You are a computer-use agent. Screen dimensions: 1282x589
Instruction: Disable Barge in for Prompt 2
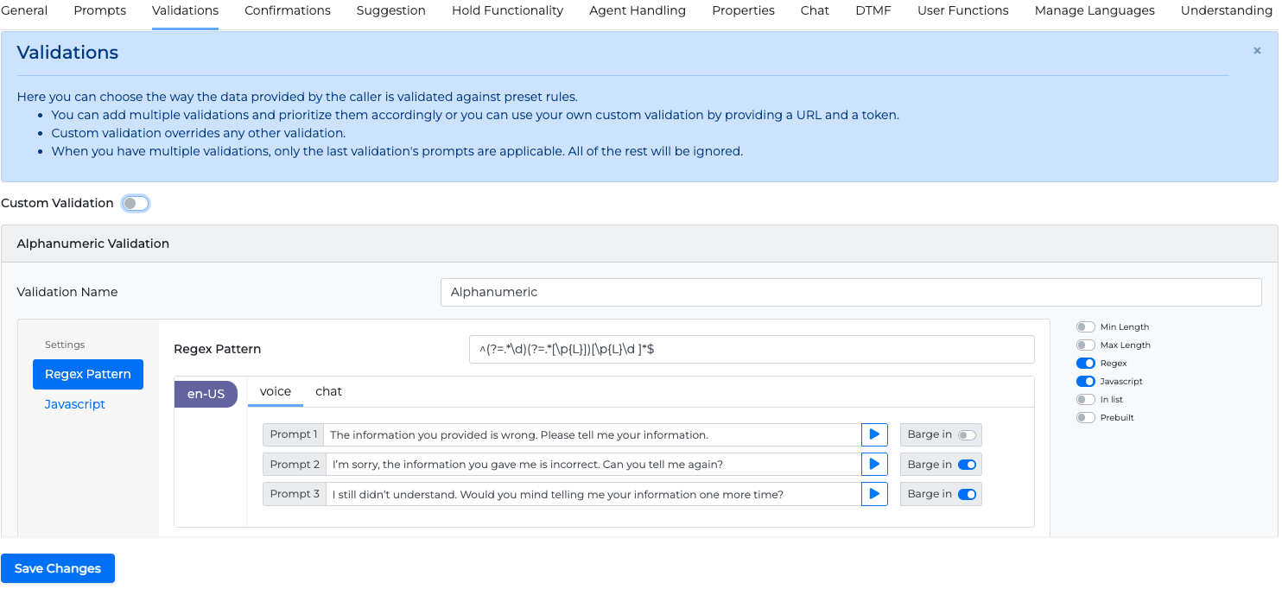[x=967, y=465]
